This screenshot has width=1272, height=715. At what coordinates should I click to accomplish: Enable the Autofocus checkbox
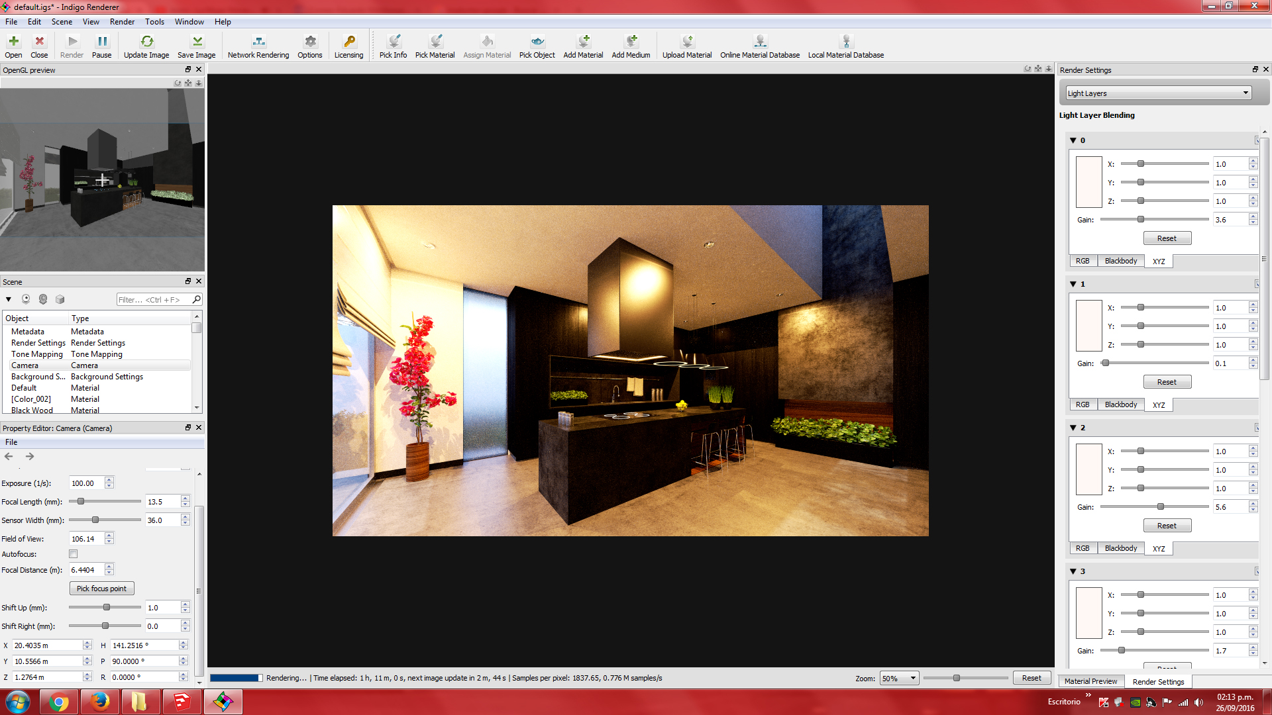[x=74, y=554]
